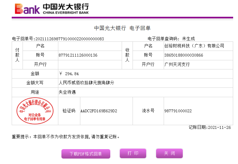Click the 金额 label cell
Screen dimensions: 238x164
tap(35, 74)
